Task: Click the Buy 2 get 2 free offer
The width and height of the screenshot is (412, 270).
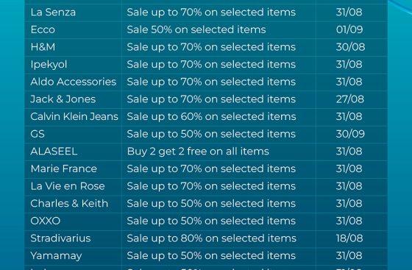Action: pyautogui.click(x=198, y=152)
